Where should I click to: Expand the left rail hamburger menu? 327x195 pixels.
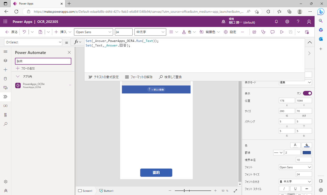(5, 52)
